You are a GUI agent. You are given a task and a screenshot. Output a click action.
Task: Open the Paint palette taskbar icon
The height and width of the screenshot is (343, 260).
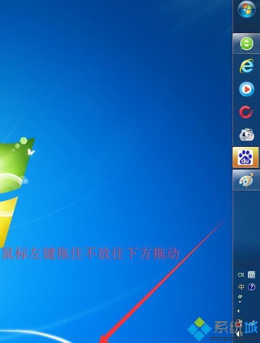tap(246, 180)
